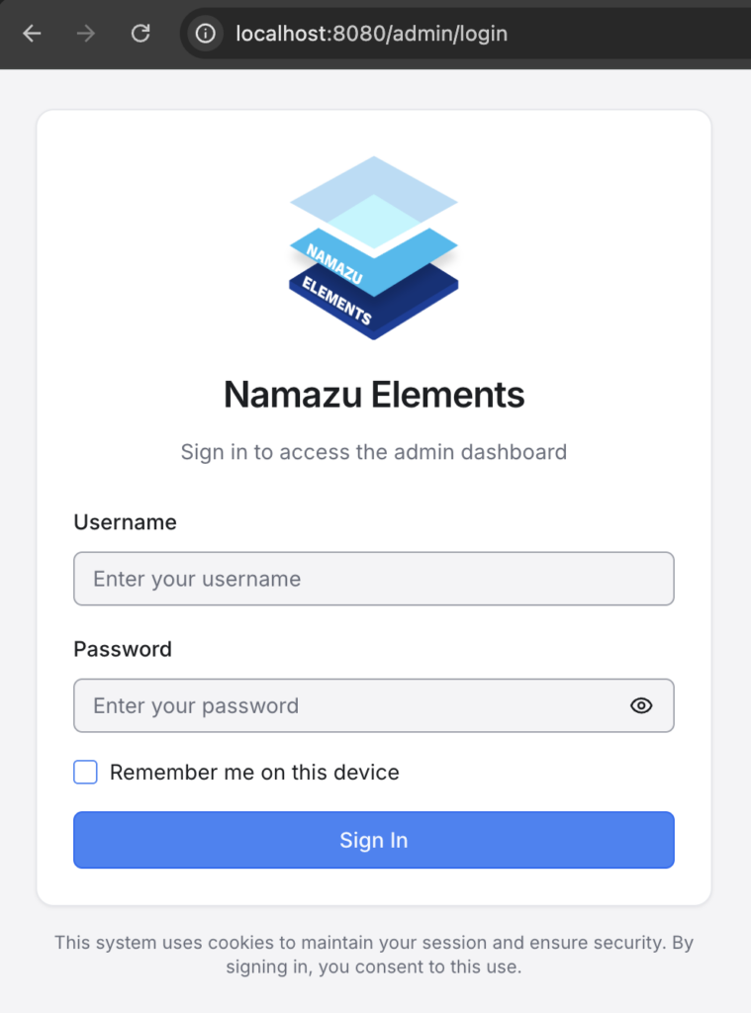Click the cookie consent notice text
Viewport: 751px width, 1013px height.
[373, 955]
